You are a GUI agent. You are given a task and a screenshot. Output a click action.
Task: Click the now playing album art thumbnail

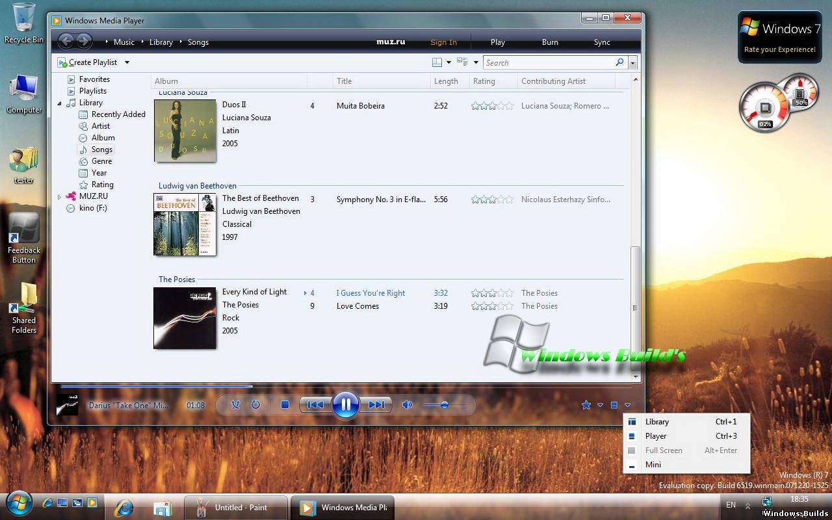coord(67,405)
